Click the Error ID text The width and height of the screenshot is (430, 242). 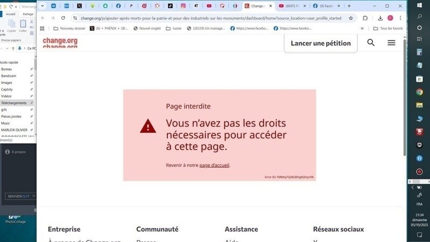[x=289, y=177]
